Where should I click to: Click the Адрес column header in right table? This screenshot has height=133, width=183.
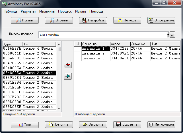point(120,44)
